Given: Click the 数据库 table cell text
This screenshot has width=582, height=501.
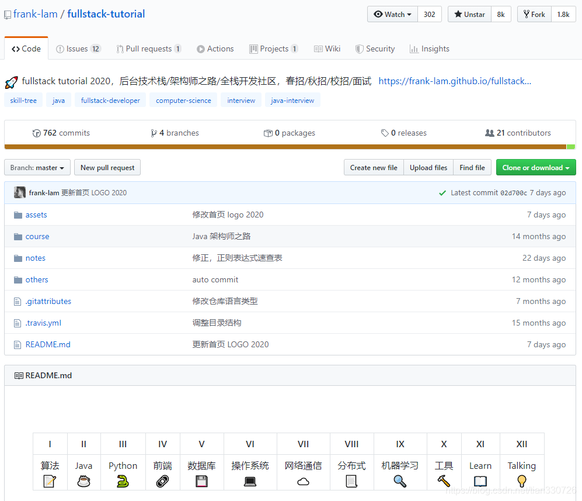Looking at the screenshot, I should (201, 466).
